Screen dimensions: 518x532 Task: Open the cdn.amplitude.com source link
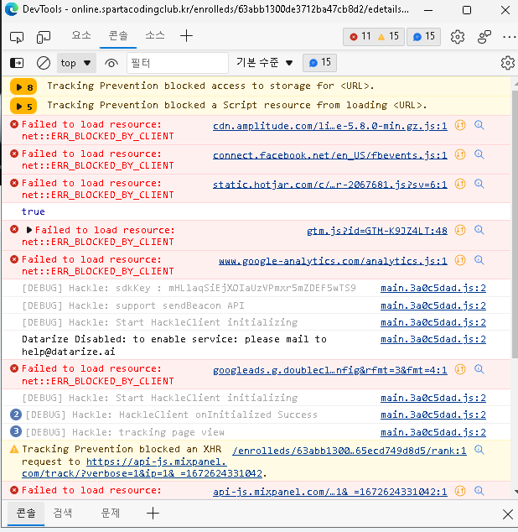pyautogui.click(x=330, y=126)
